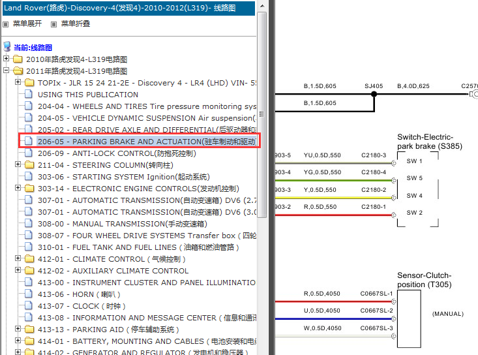This screenshot has height=355, width=478.
Task: Open 413-00 INSTRUMENT CLUSTER AND PANEL ILLUMINATION
Action: 147,283
